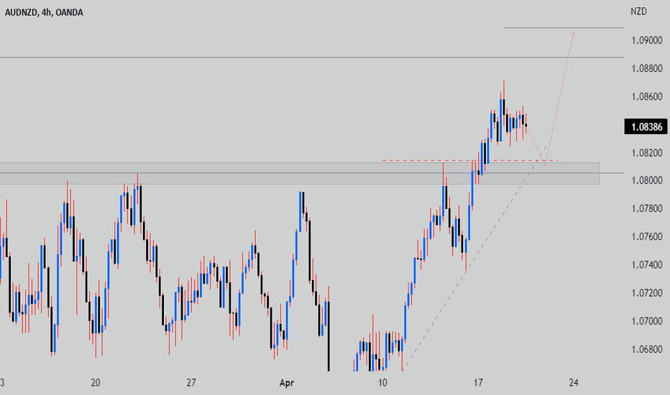Screen dimensions: 670x395
Task: Click the 1.07400 price axis label
Action: point(647,265)
